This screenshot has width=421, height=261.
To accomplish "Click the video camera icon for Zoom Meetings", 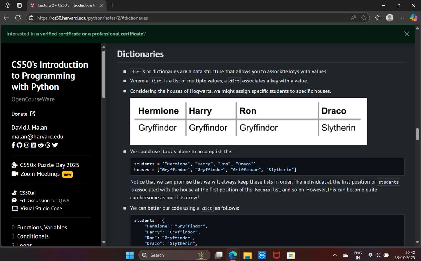I will (15, 174).
